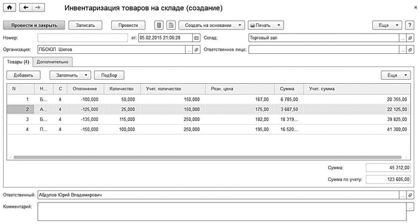Click the date field 05.02.2015 21:06:28
This screenshot has width=419, height=224.
[165, 38]
